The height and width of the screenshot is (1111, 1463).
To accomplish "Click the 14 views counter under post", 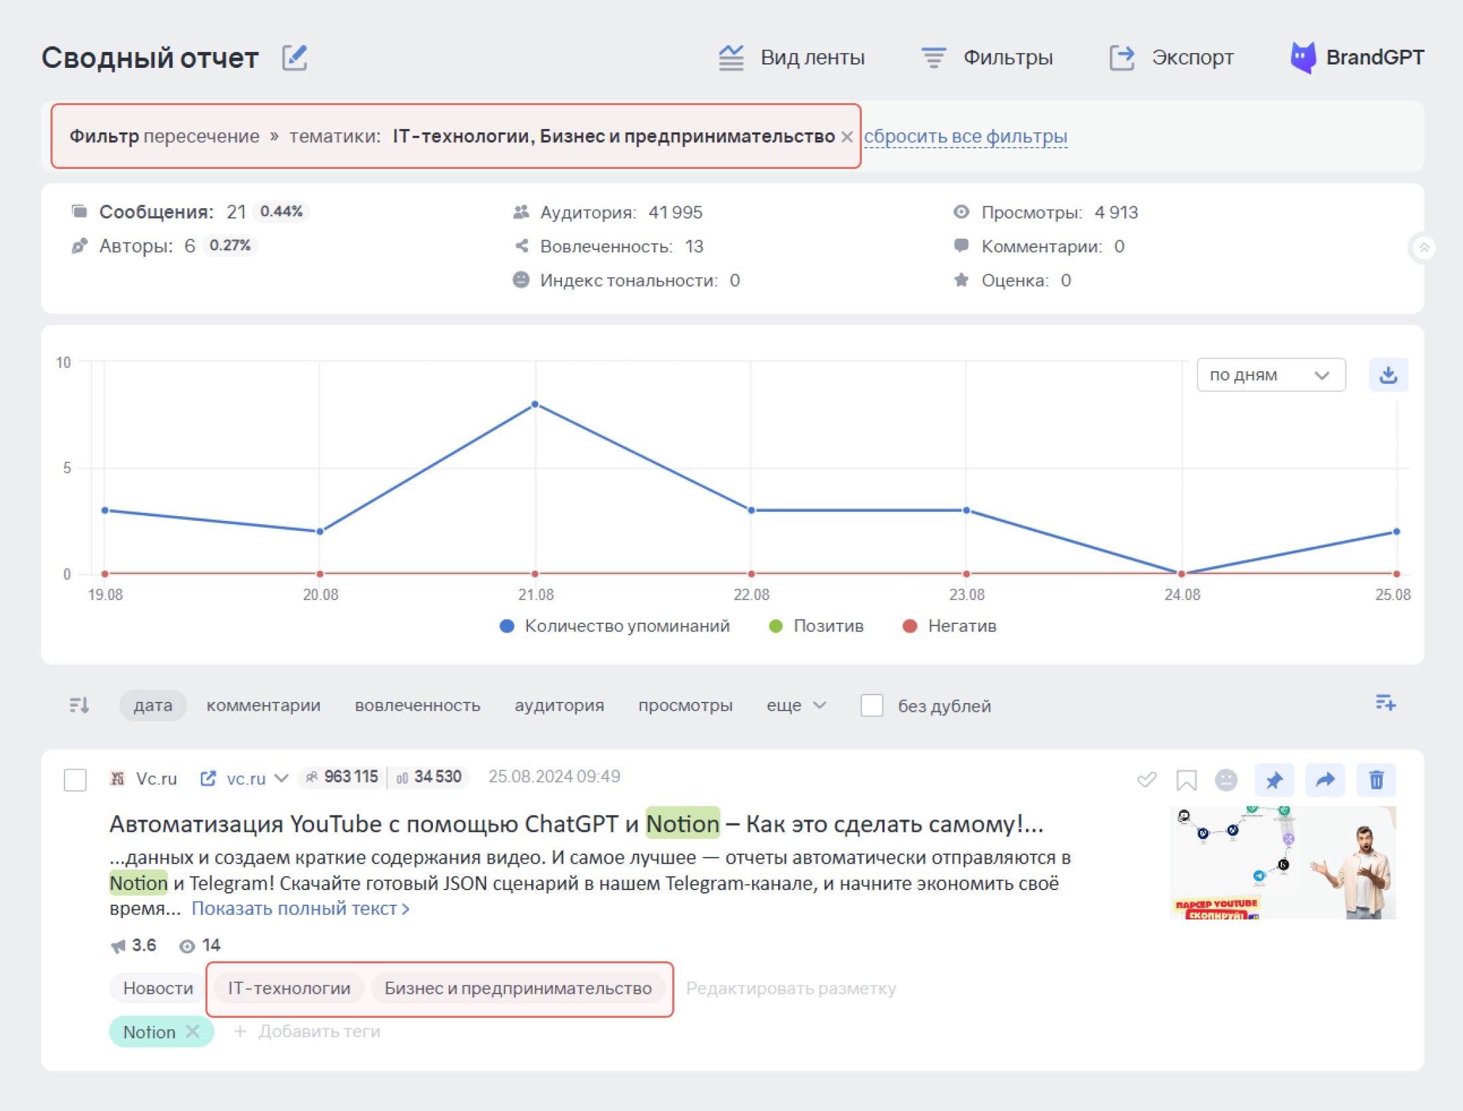I will pyautogui.click(x=200, y=945).
